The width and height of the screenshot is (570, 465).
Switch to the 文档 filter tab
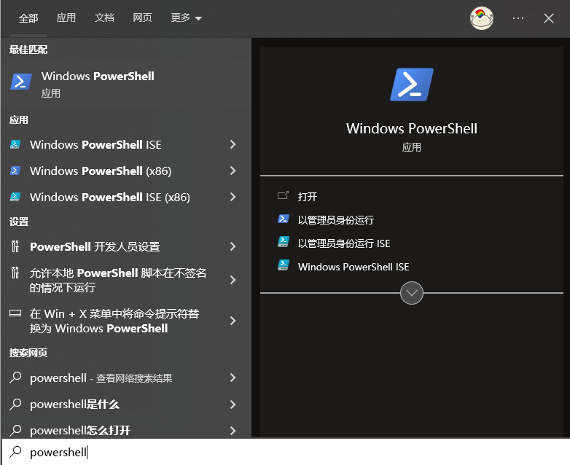coord(104,17)
